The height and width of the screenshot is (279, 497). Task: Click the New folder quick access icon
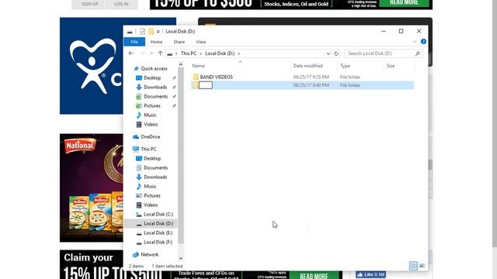(x=151, y=31)
